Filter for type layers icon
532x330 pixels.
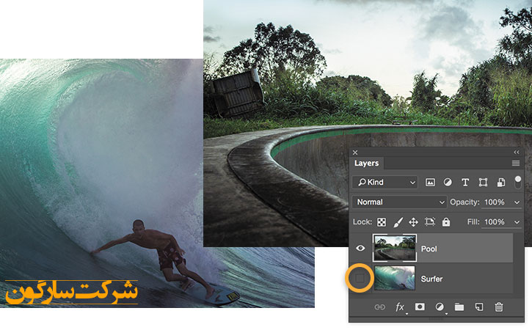[x=465, y=182]
